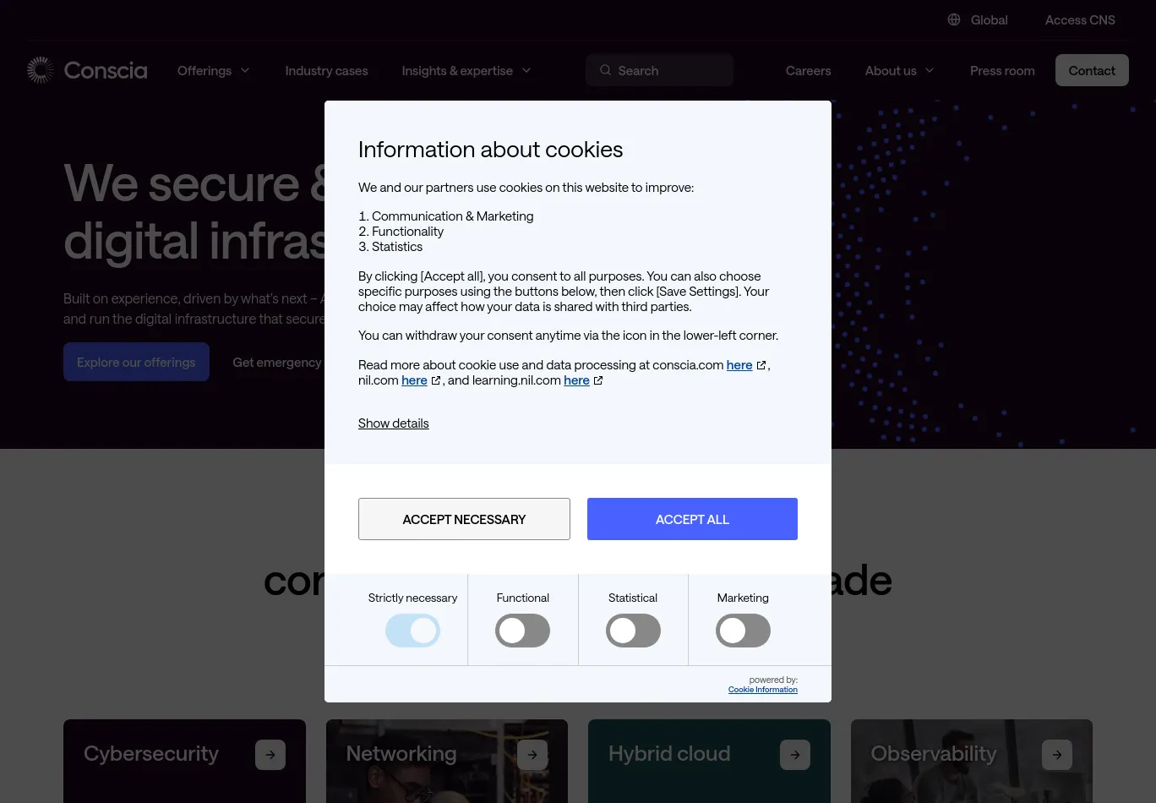
Task: Click the globe icon beside Global
Action: [x=954, y=19]
